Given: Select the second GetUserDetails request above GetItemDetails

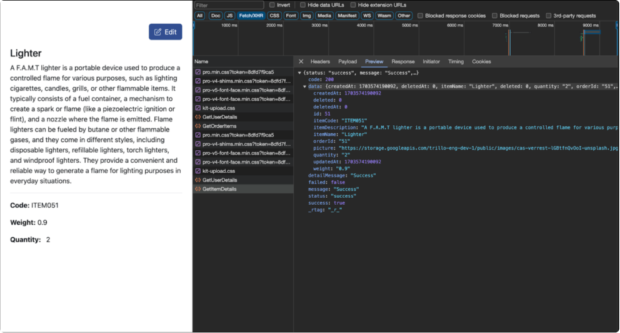Looking at the screenshot, I should (243, 180).
